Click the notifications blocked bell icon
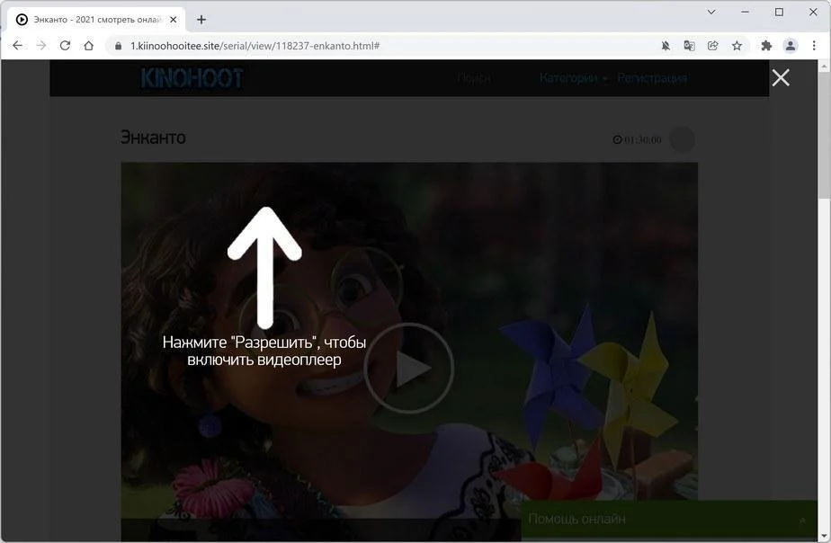 [666, 46]
